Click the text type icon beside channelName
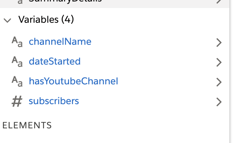The height and width of the screenshot is (143, 250). click(x=17, y=42)
